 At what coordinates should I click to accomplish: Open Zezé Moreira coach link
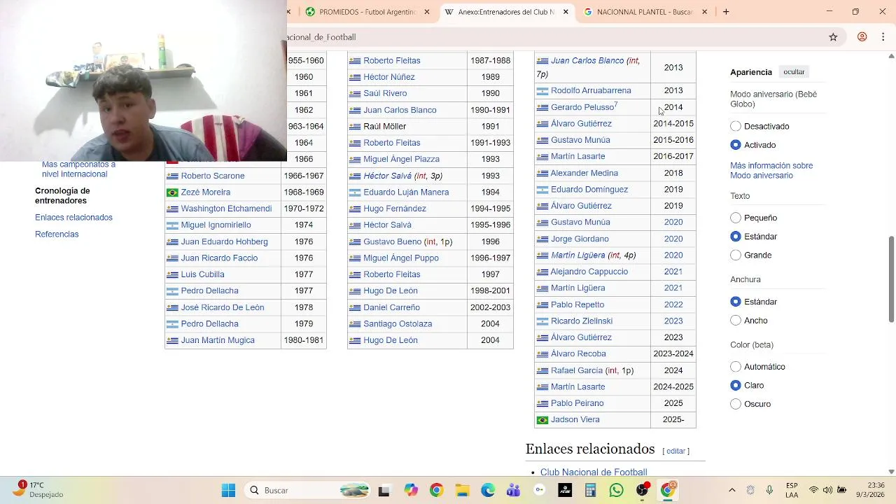[x=205, y=192]
